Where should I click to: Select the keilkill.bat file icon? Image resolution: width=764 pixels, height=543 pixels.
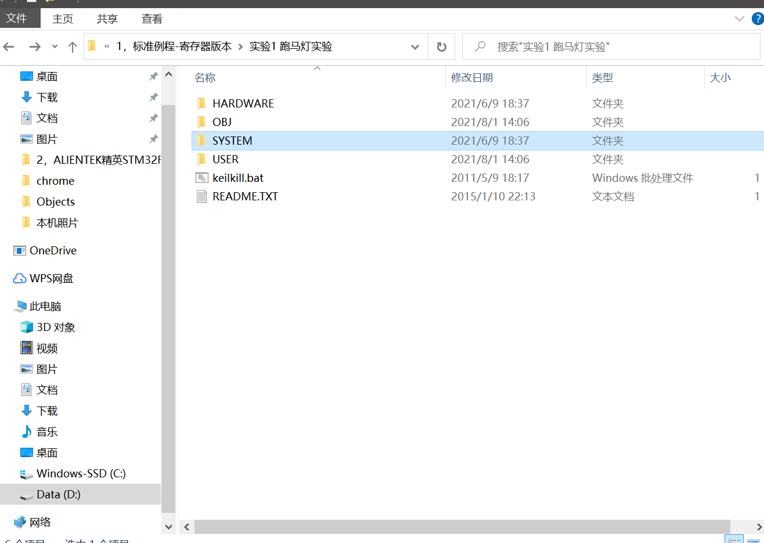click(201, 178)
